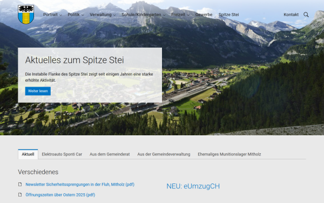324x203 pixels.
Task: Open the search magnifier icon
Action: (306, 15)
